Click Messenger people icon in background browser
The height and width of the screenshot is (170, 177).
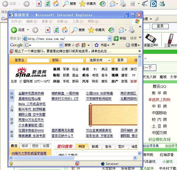pos(162,4)
